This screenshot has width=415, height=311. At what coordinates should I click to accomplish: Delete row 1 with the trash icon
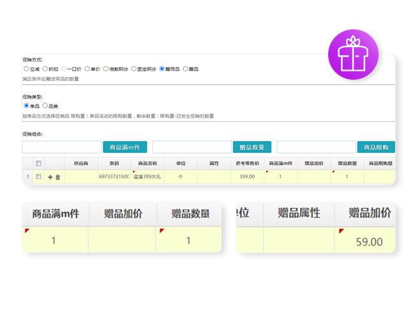57,177
